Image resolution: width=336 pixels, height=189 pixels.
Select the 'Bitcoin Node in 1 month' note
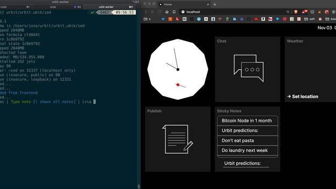coord(247,121)
